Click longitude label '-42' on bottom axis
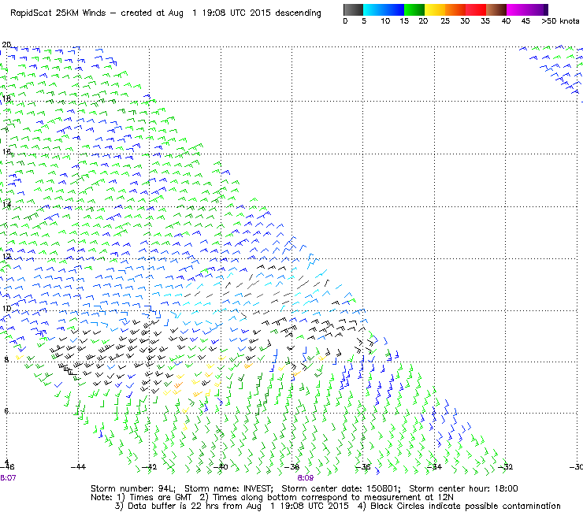 point(150,466)
